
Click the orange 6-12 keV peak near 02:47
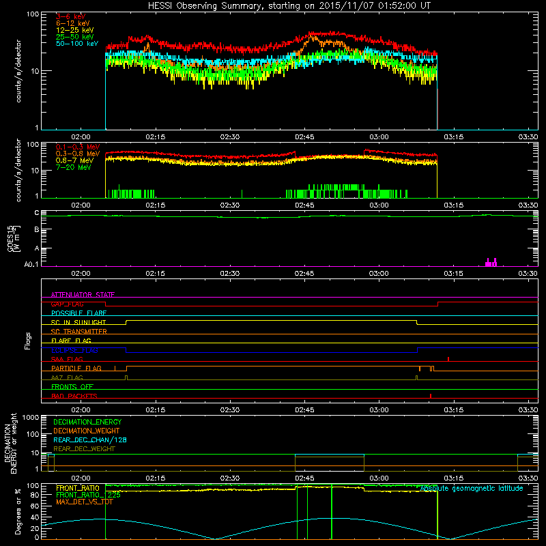point(312,38)
